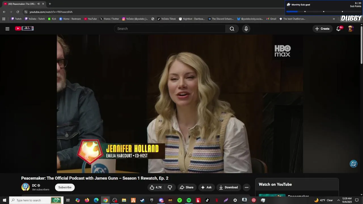The image size is (363, 204).
Task: Open the Kick bookmark
Action: click(x=52, y=19)
